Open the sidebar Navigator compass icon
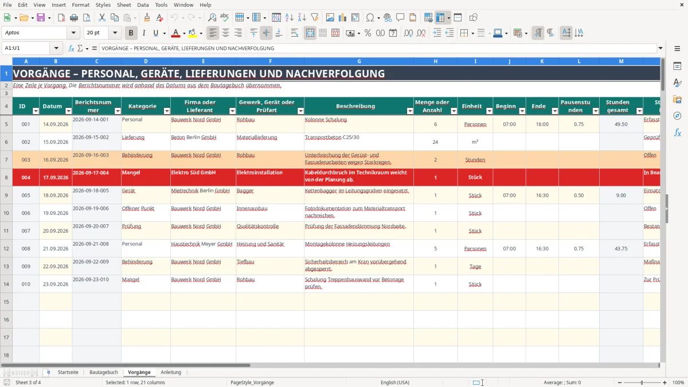Image resolution: width=688 pixels, height=387 pixels. 677,116
